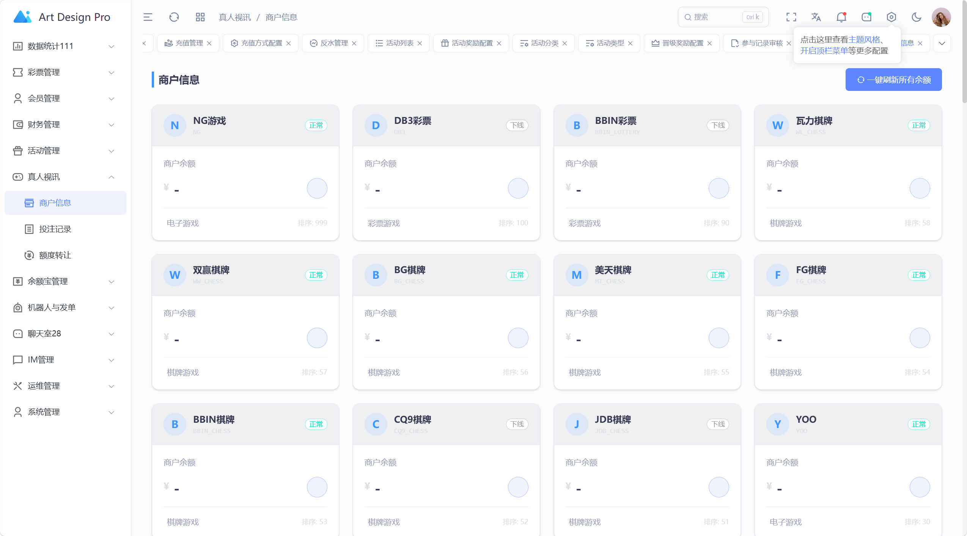Expand 运维管理 sidebar menu
Image resolution: width=967 pixels, height=536 pixels.
pyautogui.click(x=65, y=386)
